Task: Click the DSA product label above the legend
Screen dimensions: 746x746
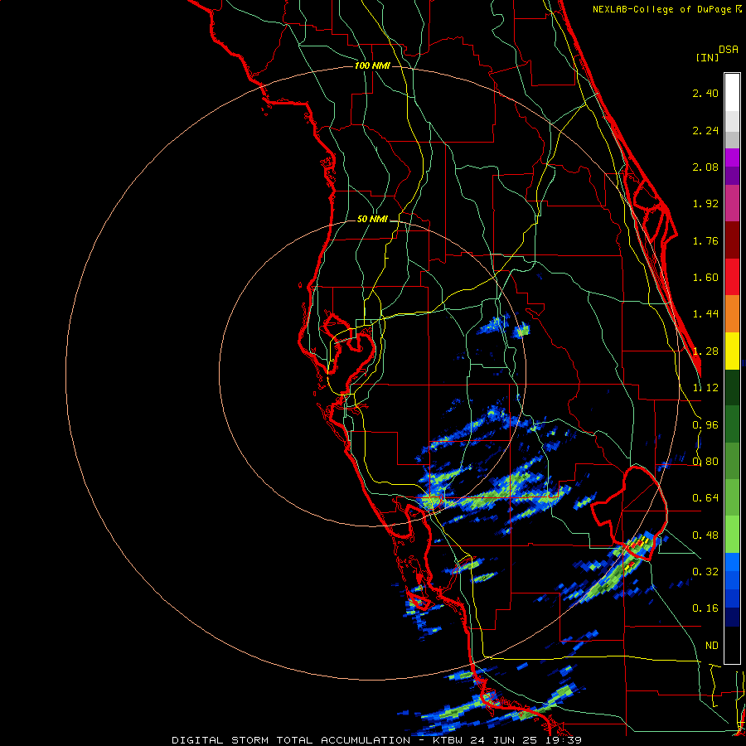Action: pos(729,50)
